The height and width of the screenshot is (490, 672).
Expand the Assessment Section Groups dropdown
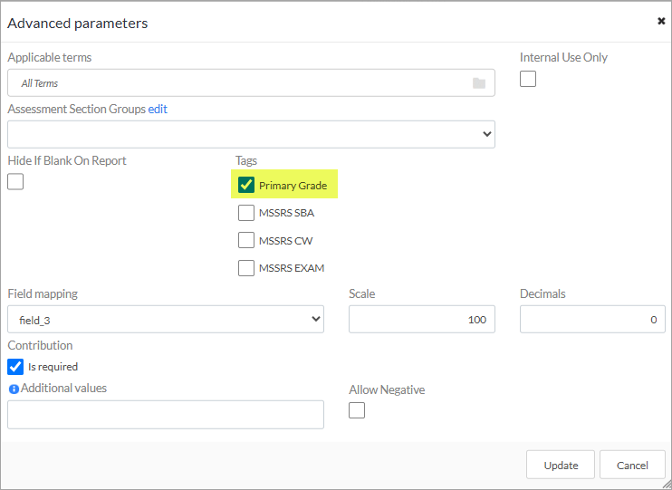(x=251, y=134)
